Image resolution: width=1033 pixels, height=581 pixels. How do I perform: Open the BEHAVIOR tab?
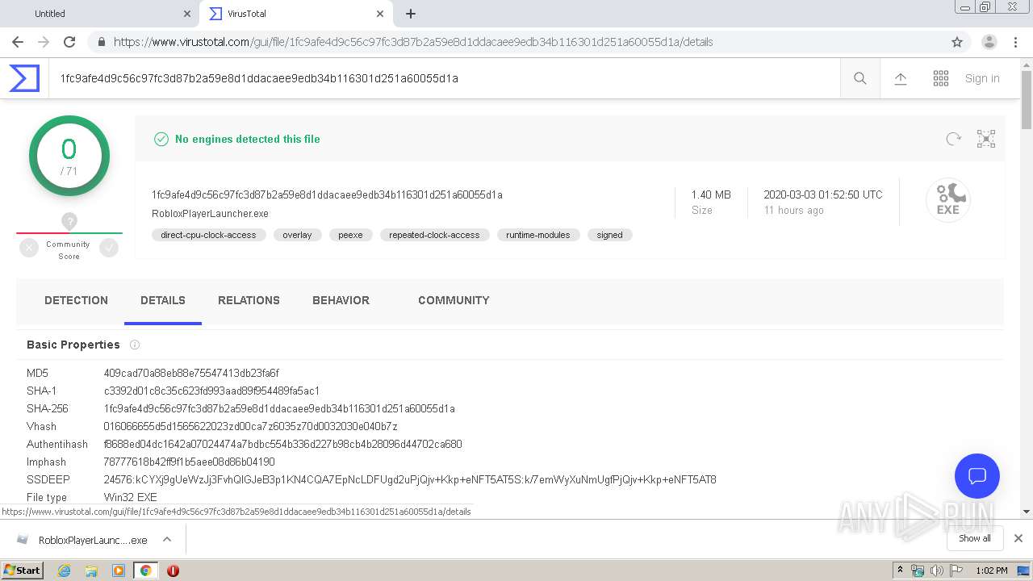pos(341,300)
